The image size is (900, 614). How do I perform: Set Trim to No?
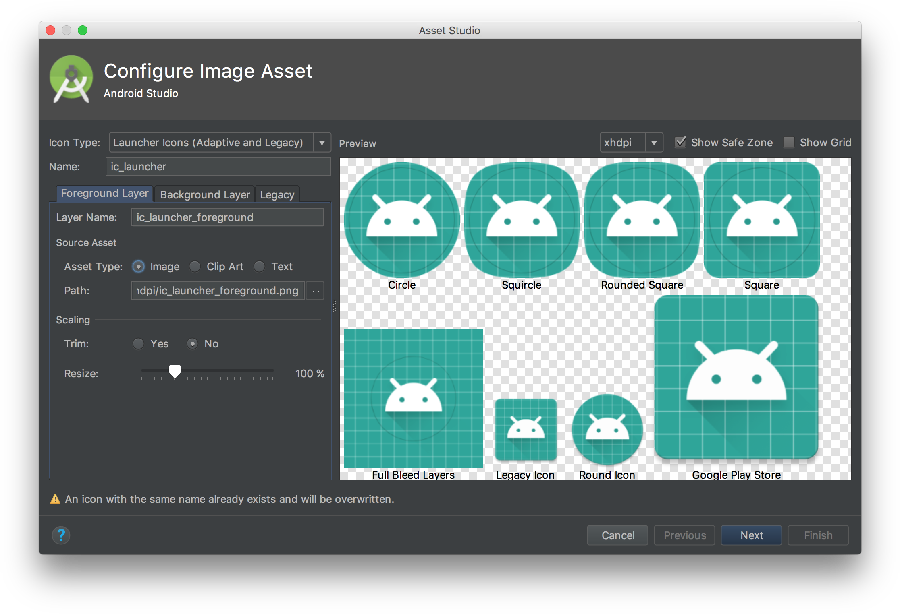[192, 344]
